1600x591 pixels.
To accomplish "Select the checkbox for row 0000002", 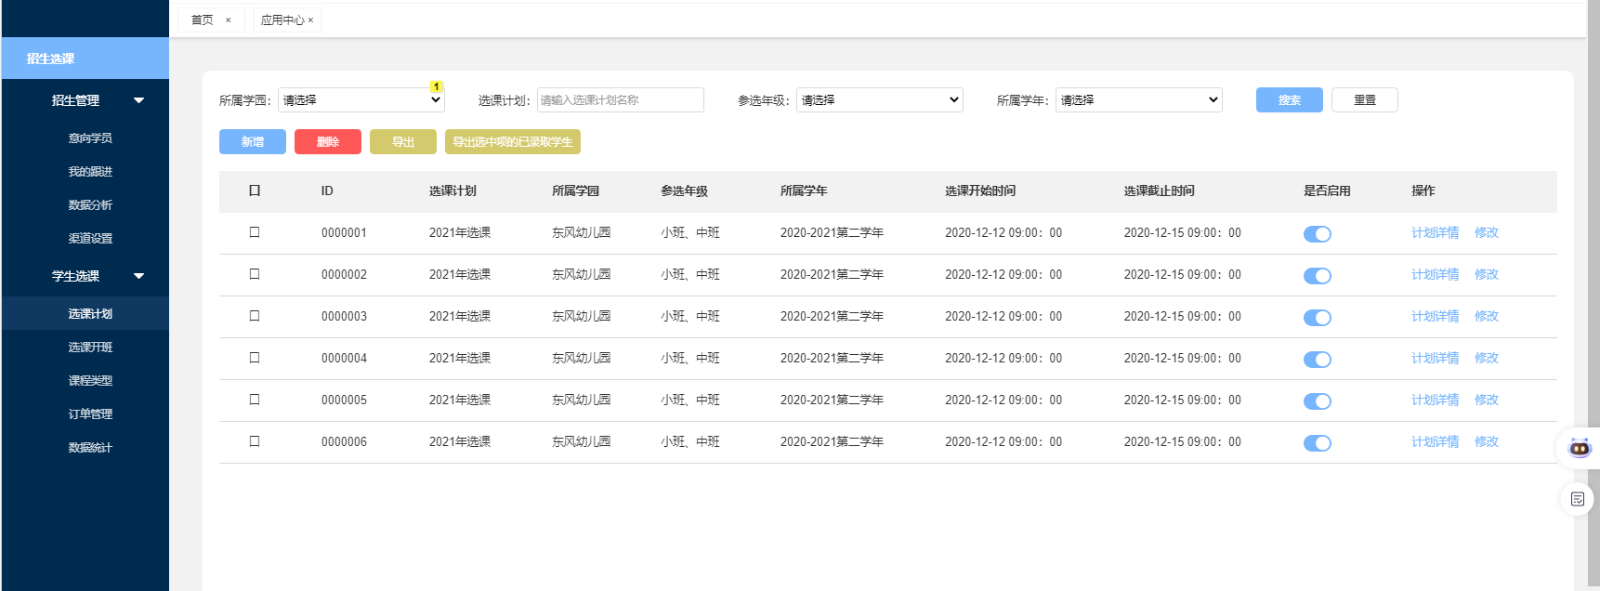I will tap(255, 274).
